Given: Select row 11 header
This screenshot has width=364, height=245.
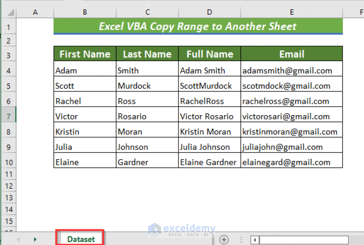Looking at the screenshot, I should tap(9, 174).
